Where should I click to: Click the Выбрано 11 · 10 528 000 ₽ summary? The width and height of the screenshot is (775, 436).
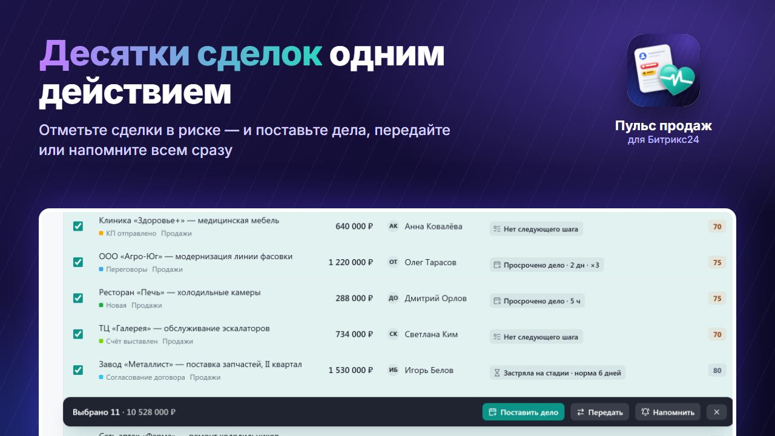point(124,412)
